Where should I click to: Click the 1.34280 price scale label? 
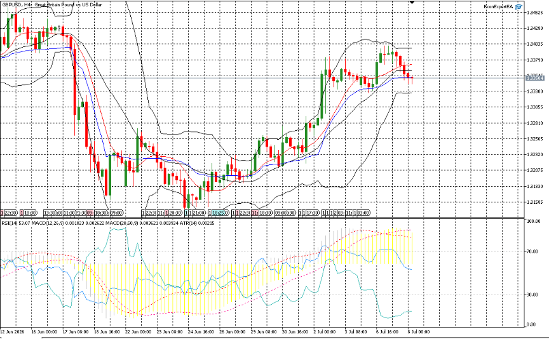coord(534,28)
